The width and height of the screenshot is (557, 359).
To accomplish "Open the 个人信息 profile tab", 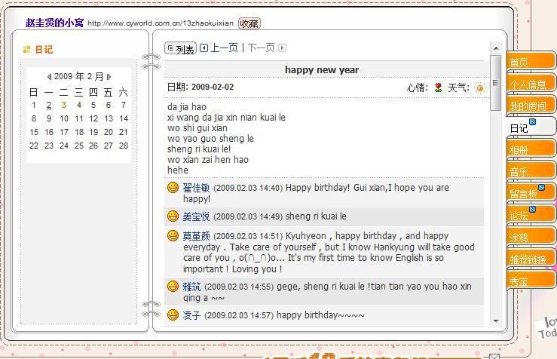I will click(530, 83).
